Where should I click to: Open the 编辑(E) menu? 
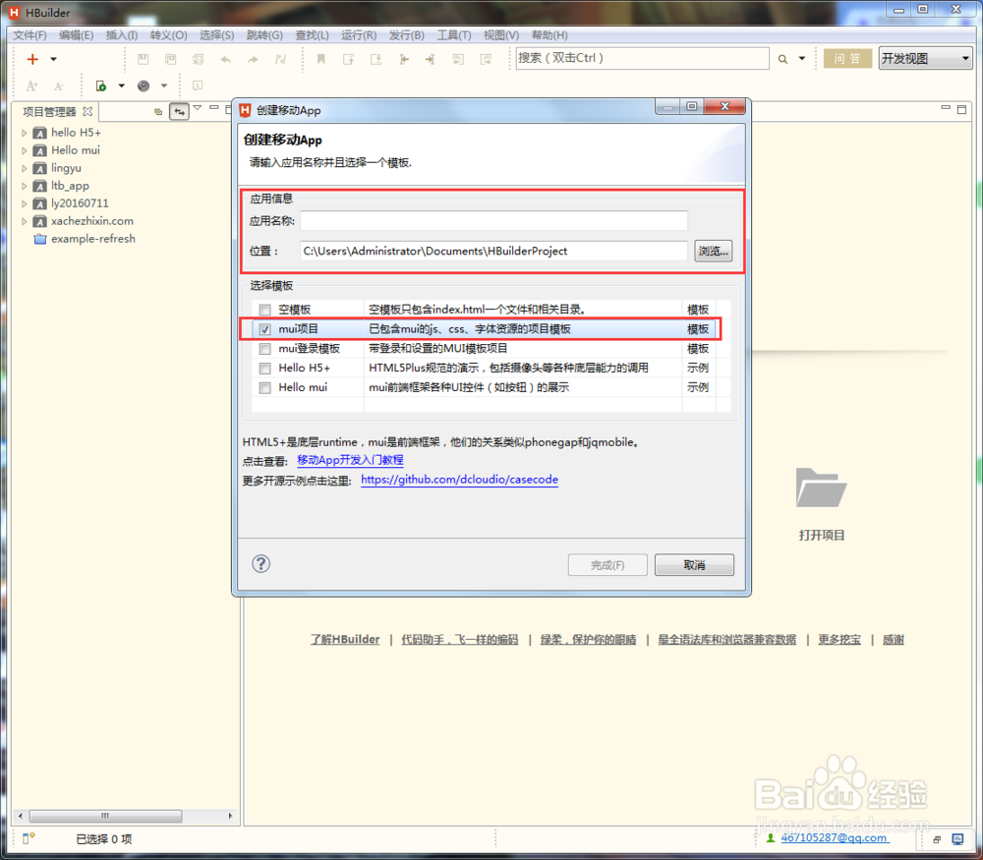76,35
